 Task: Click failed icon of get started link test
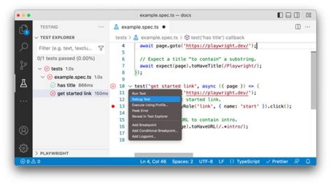tap(53, 94)
